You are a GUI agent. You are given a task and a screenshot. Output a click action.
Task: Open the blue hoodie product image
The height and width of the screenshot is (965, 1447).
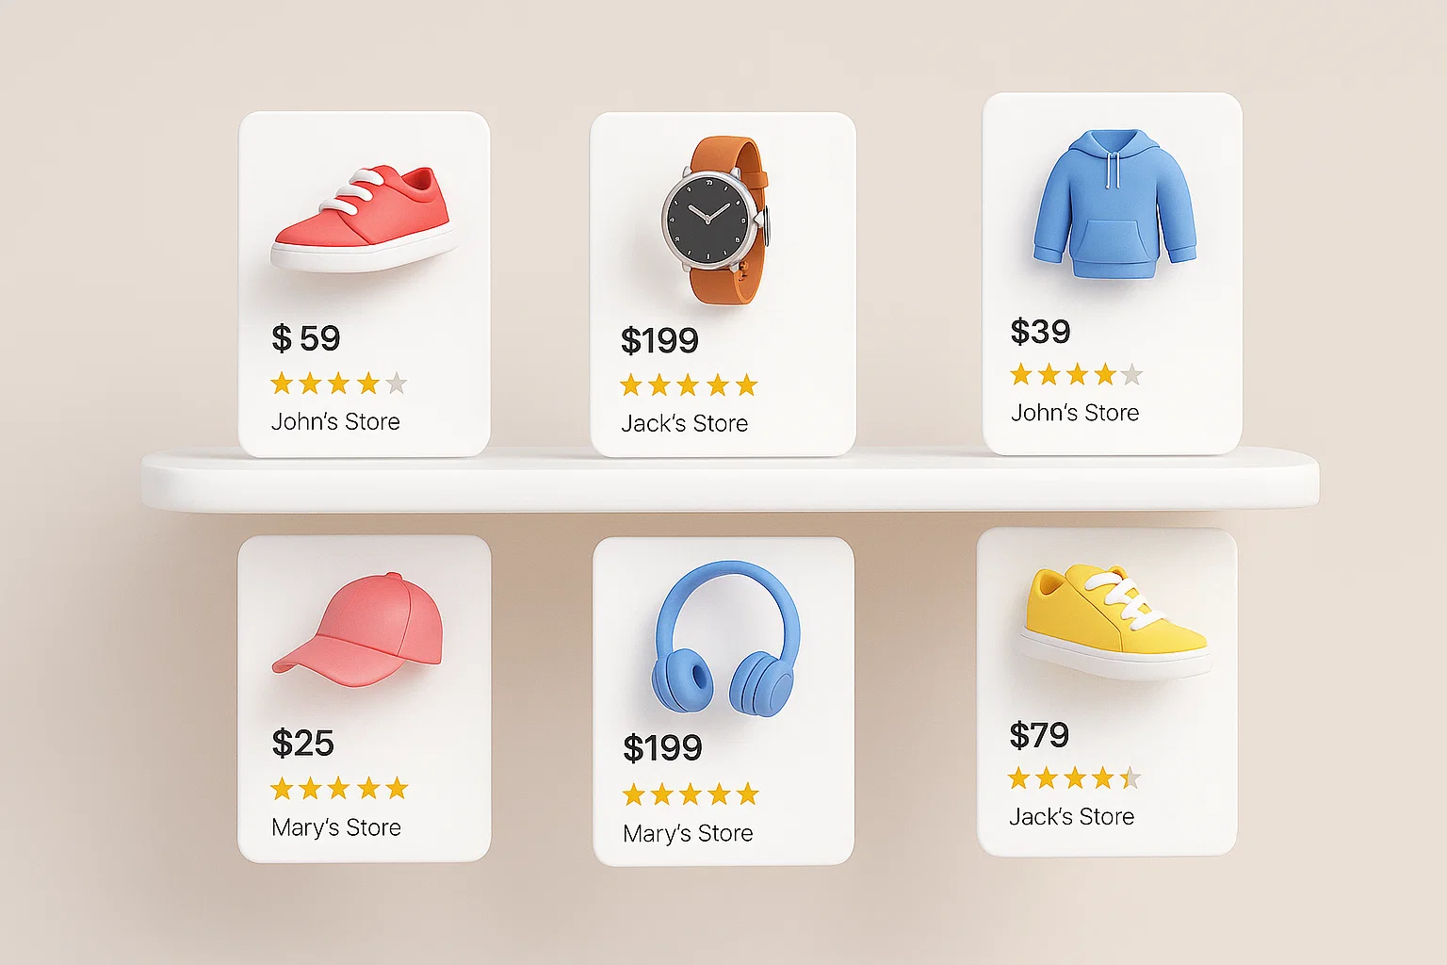(x=1114, y=204)
